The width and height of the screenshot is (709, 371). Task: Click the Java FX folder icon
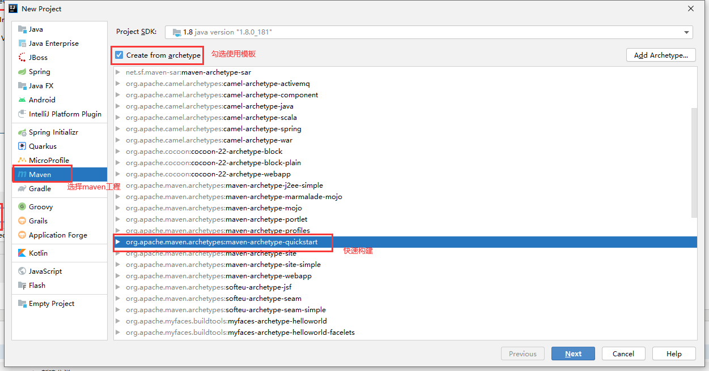click(x=22, y=86)
